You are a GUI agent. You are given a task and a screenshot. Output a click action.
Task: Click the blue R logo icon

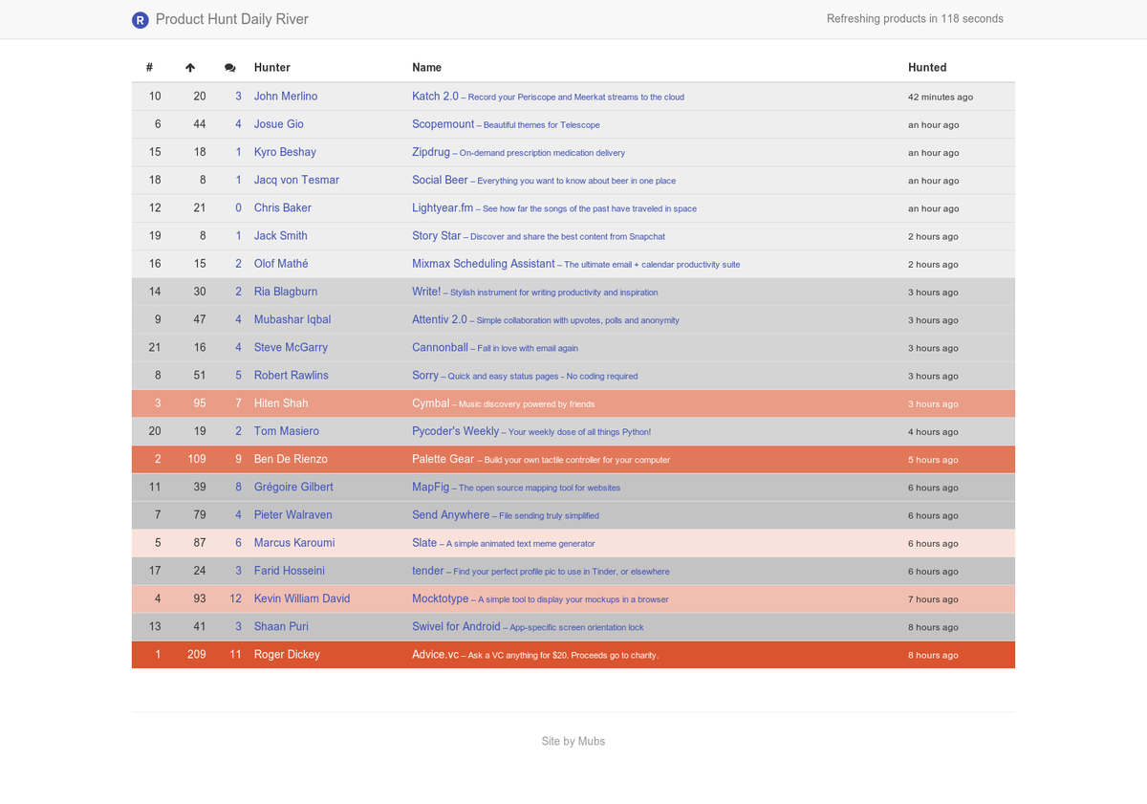(141, 19)
